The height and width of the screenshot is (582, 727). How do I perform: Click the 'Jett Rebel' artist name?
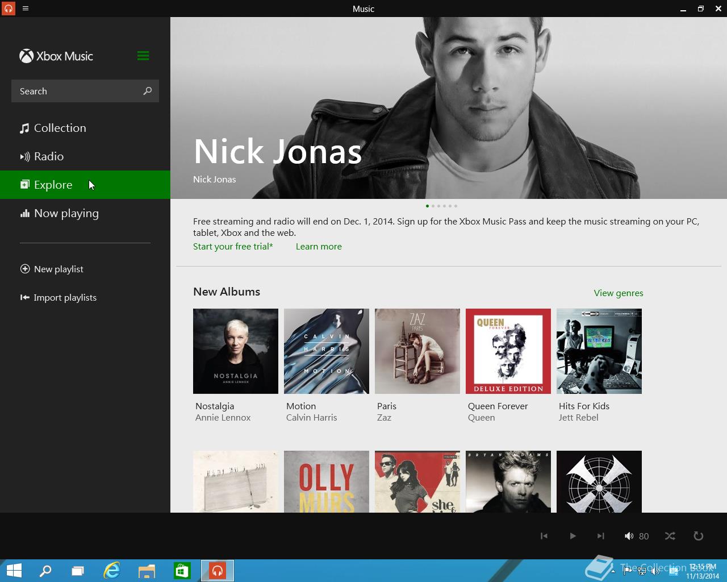[578, 417]
